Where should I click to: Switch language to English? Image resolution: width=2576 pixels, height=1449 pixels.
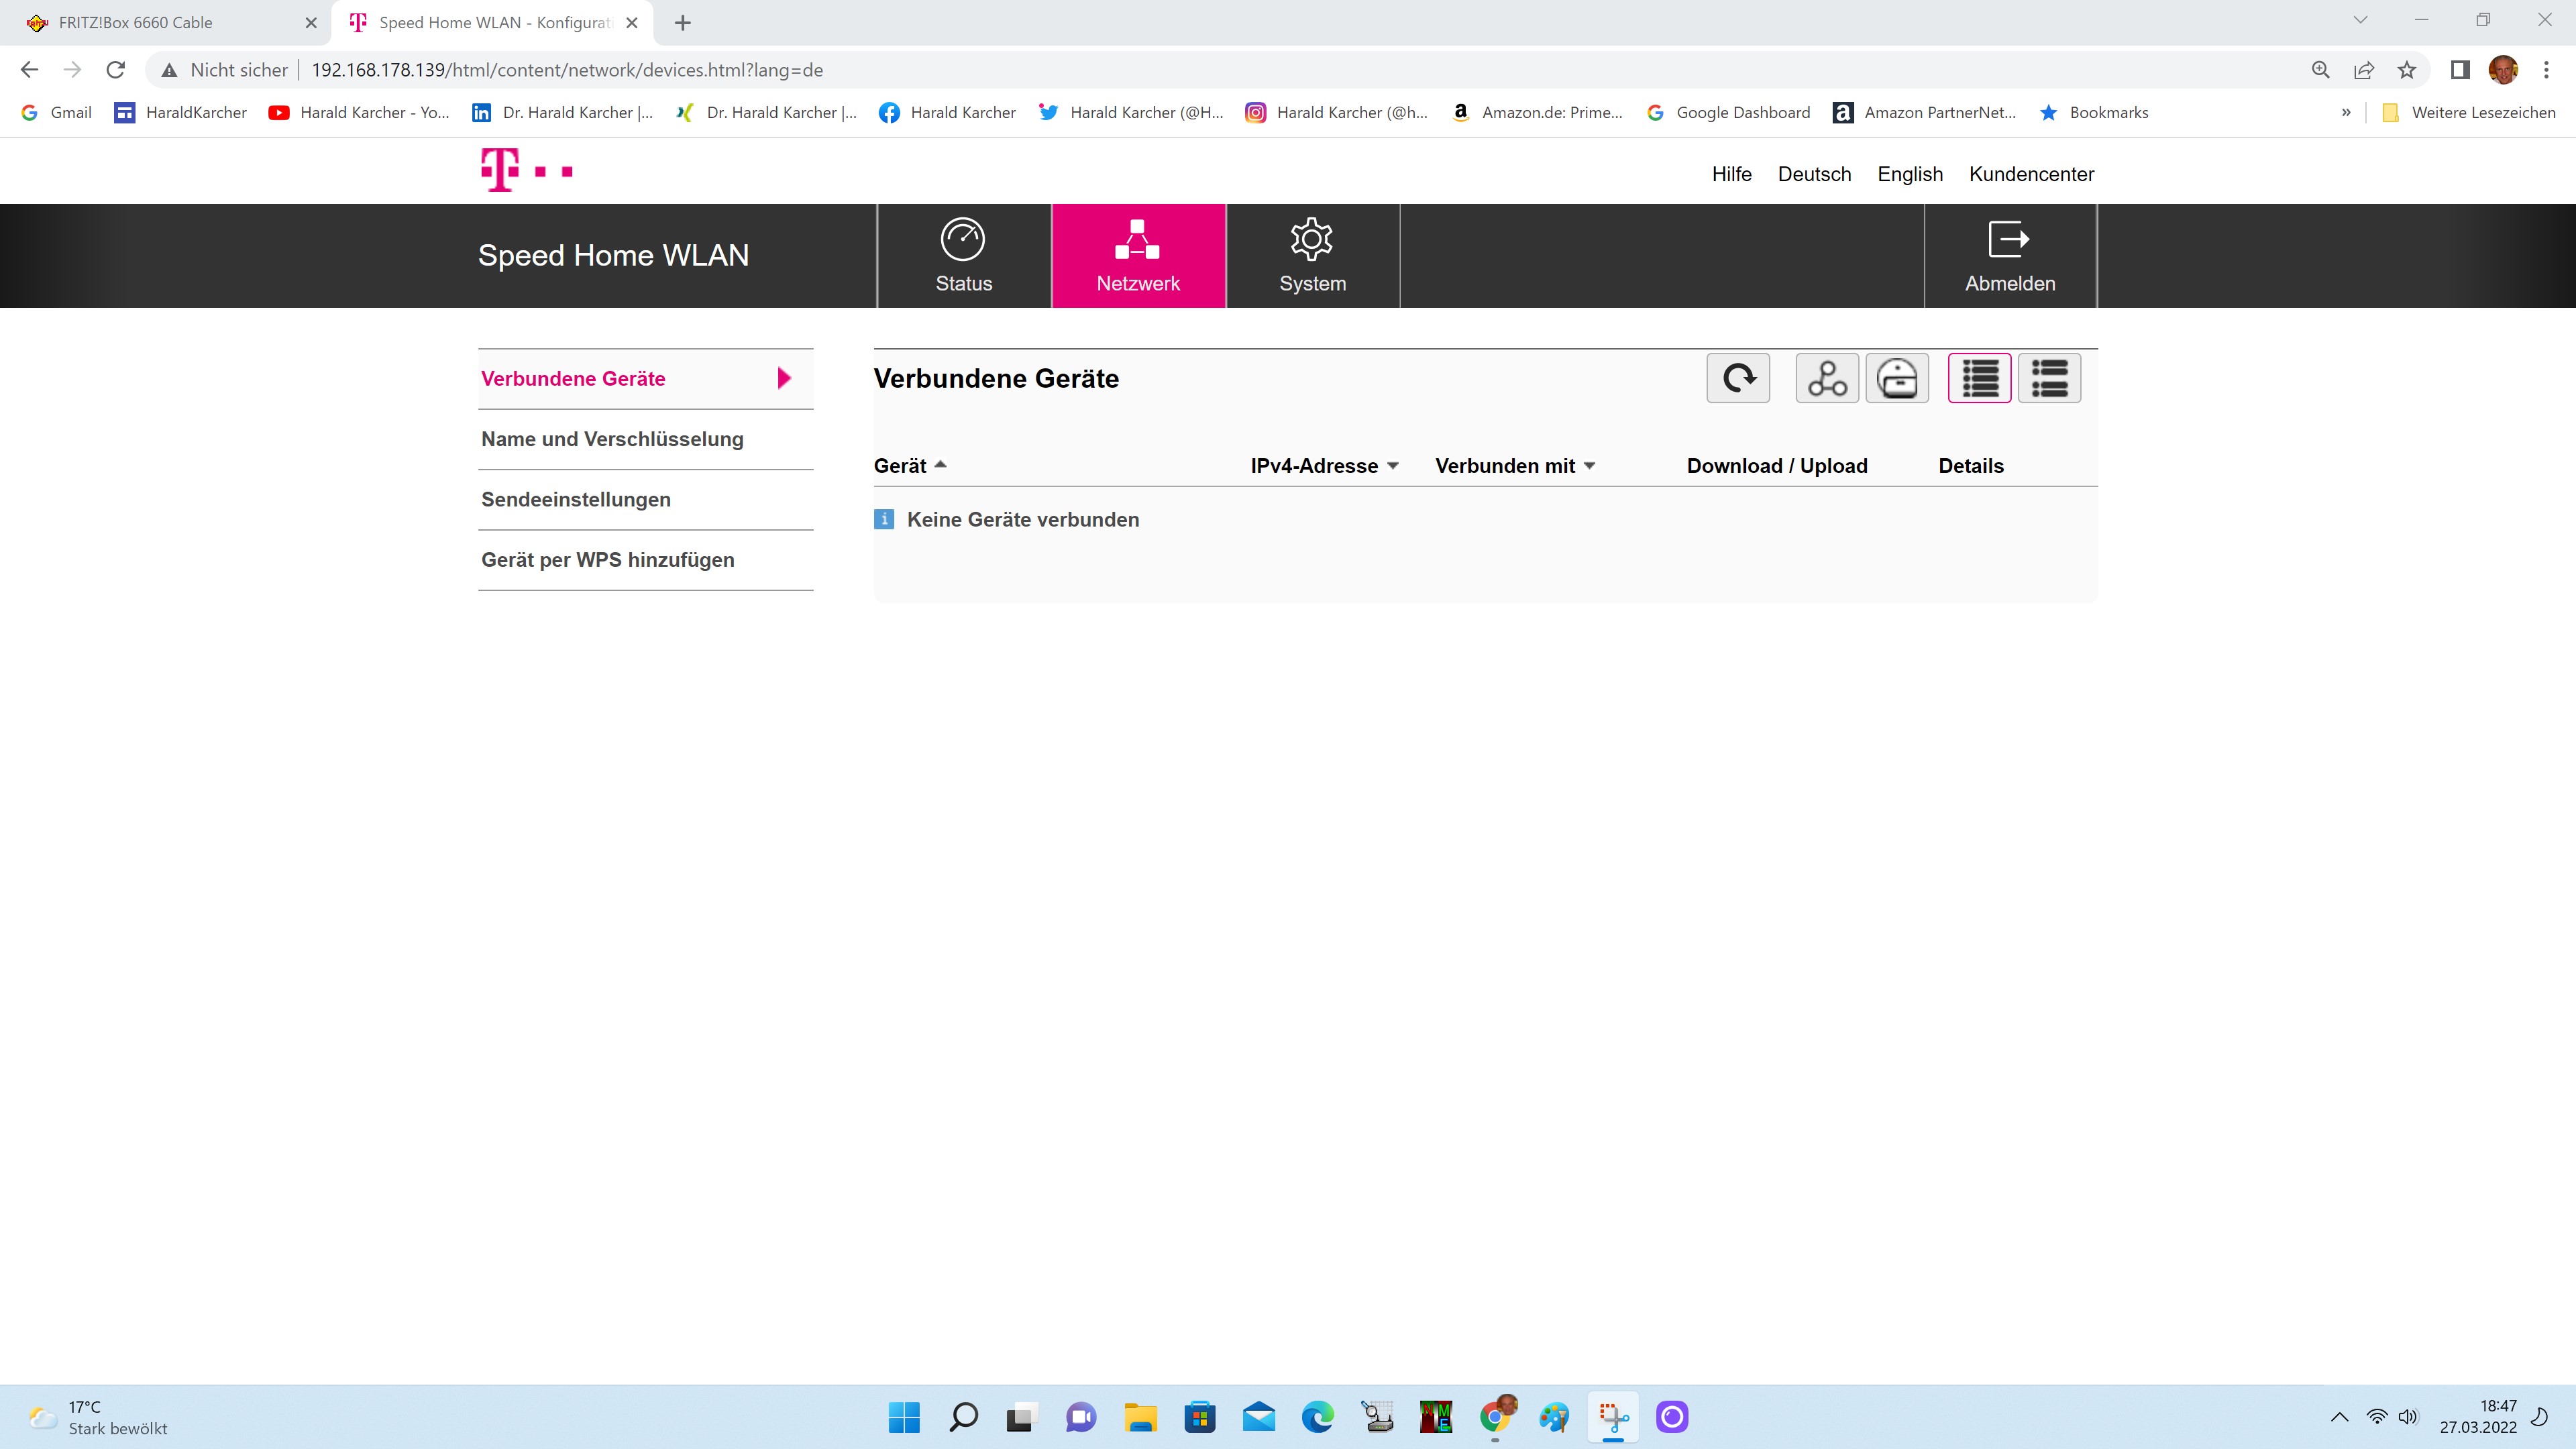(1909, 174)
